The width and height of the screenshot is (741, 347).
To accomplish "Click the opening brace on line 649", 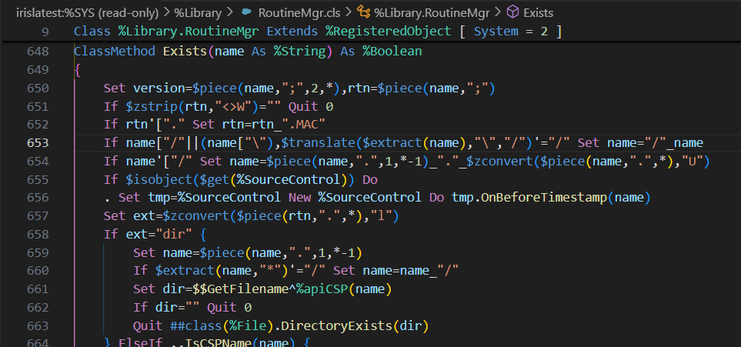I will point(77,70).
